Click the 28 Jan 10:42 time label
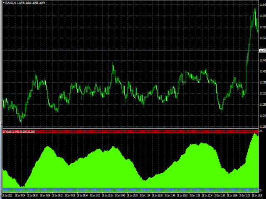The image size is (266, 199). 119,195
